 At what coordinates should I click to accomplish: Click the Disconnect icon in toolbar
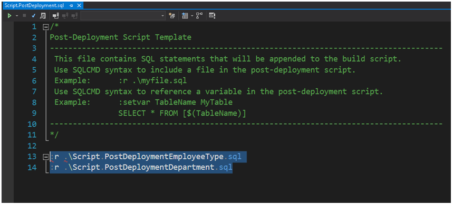65,16
